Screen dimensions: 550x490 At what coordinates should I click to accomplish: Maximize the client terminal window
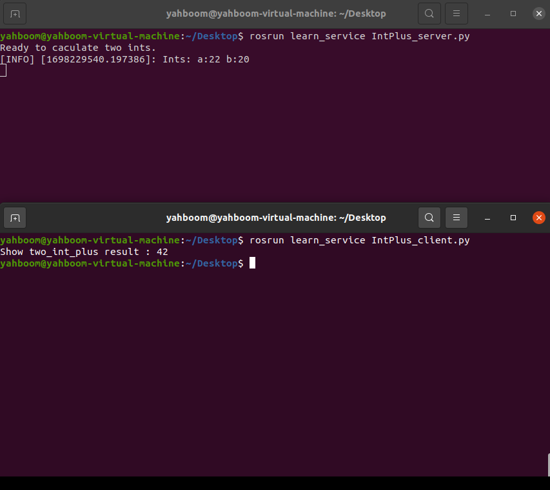pyautogui.click(x=513, y=218)
